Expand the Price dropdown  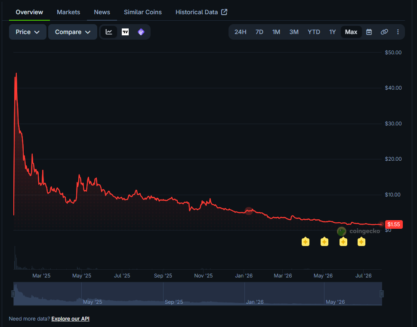tap(28, 32)
